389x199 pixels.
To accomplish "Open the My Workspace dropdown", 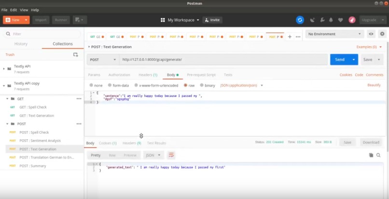I will coord(183,20).
